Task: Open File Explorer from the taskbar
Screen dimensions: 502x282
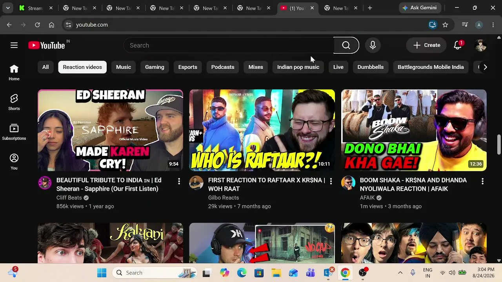Action: [x=276, y=273]
